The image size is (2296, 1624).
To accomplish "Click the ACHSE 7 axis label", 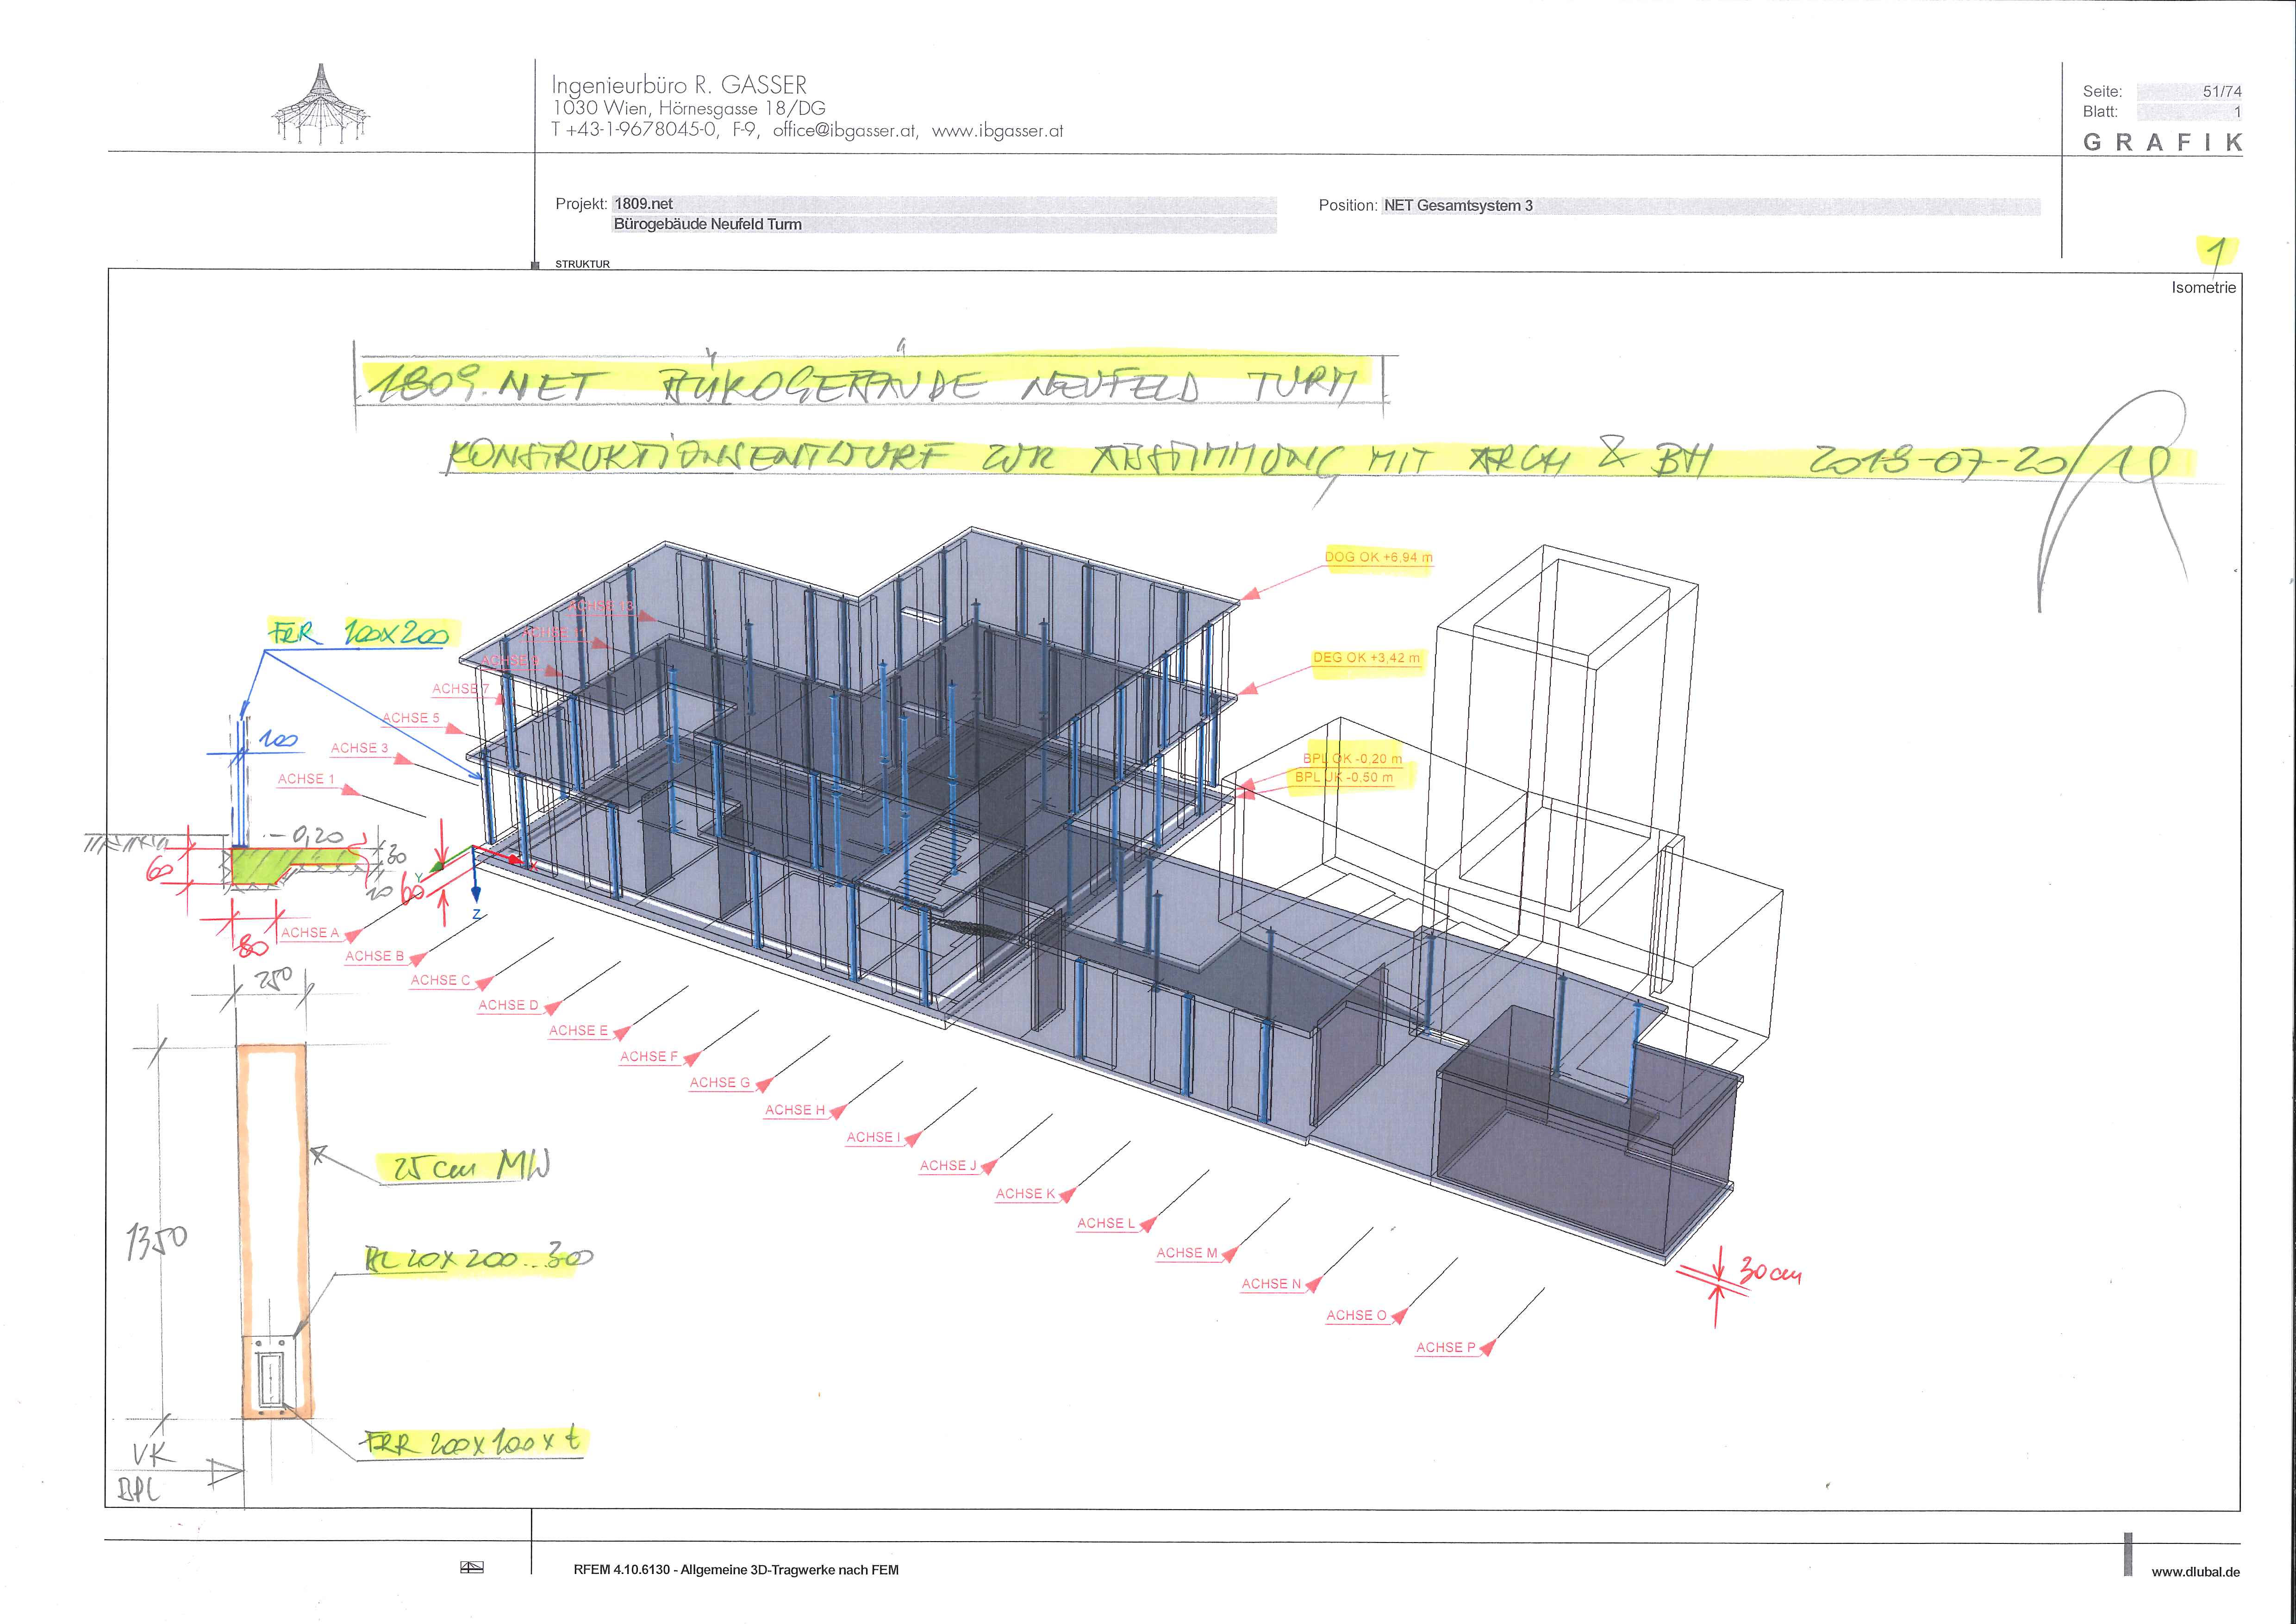I will tap(461, 689).
